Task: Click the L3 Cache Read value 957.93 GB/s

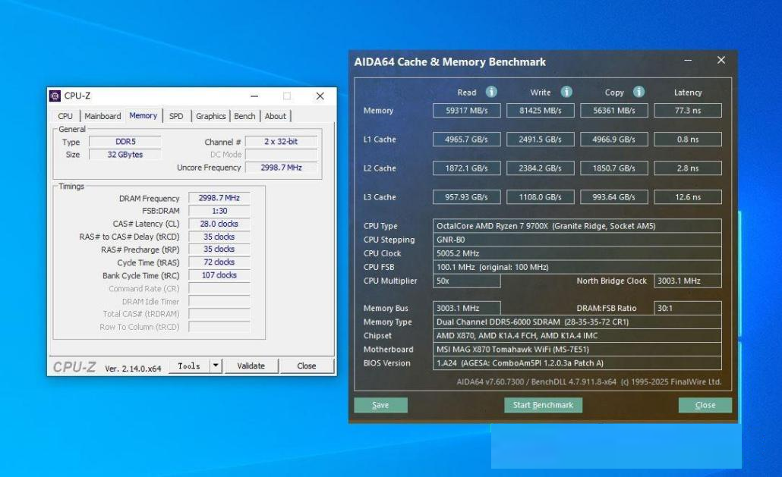Action: pyautogui.click(x=467, y=197)
